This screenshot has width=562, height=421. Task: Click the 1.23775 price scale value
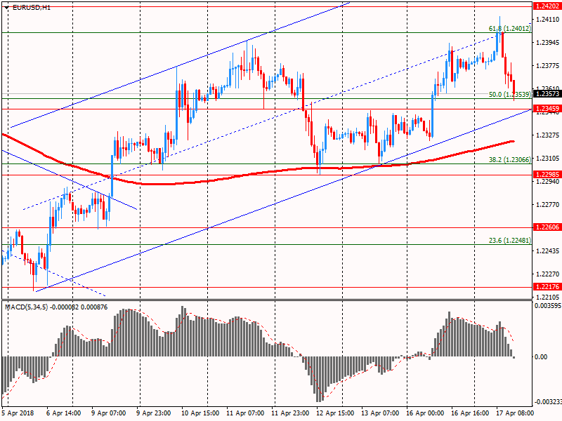[x=547, y=65]
